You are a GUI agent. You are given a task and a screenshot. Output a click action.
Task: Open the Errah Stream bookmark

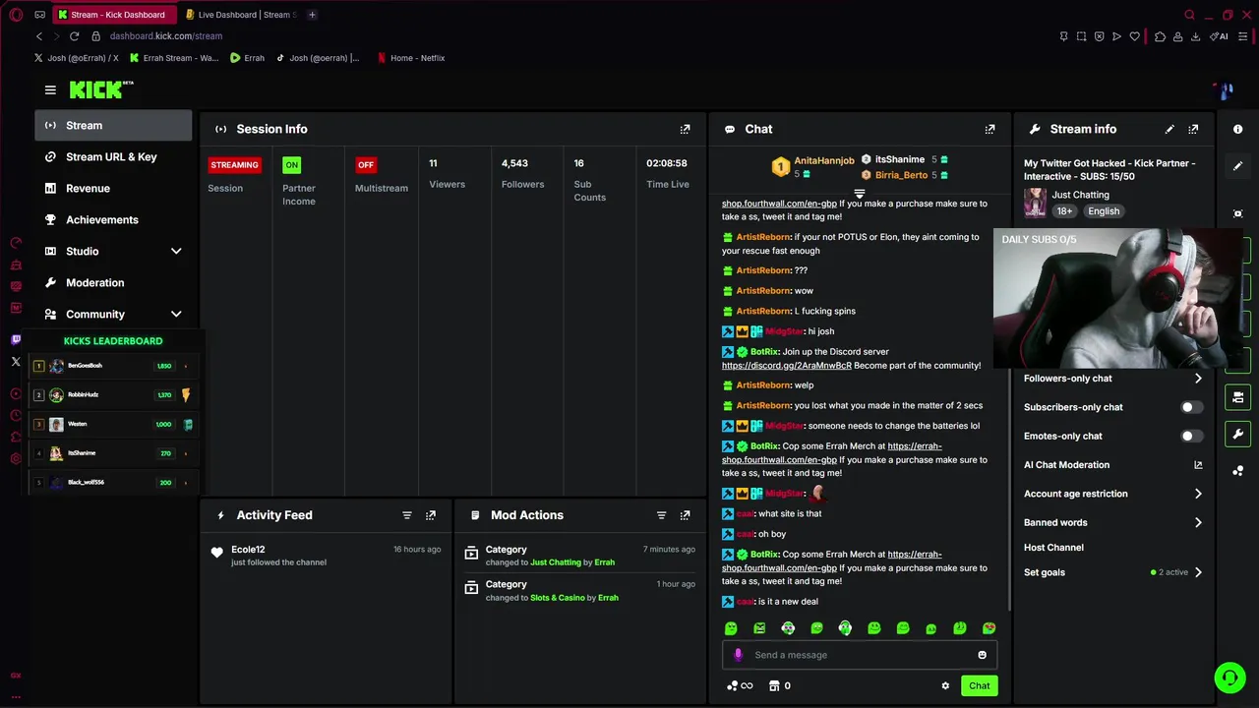pyautogui.click(x=174, y=58)
